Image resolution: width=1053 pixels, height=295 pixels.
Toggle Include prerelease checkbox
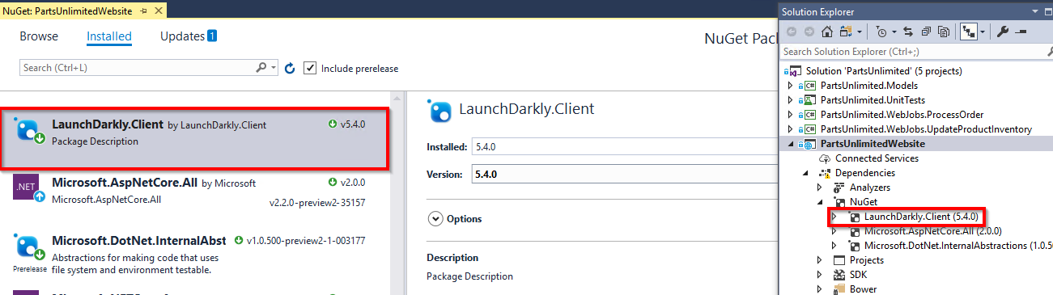coord(310,68)
